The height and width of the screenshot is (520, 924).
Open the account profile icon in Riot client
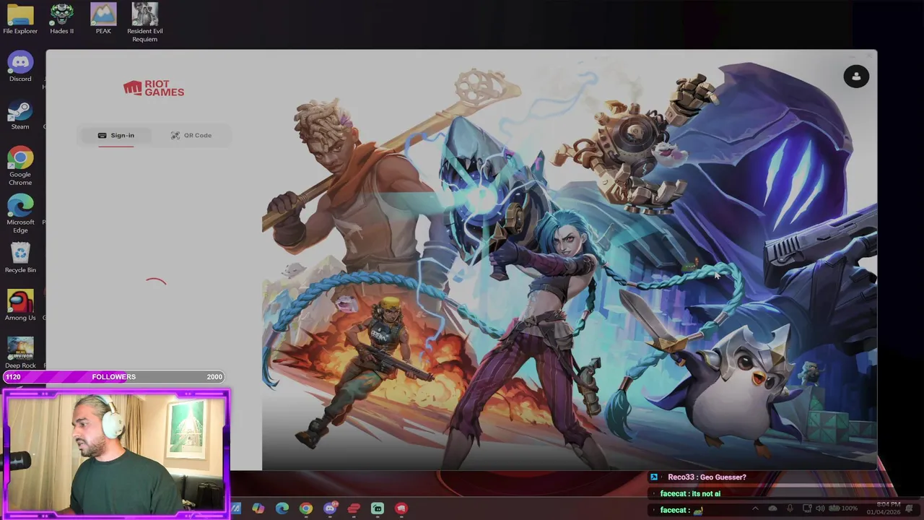856,77
